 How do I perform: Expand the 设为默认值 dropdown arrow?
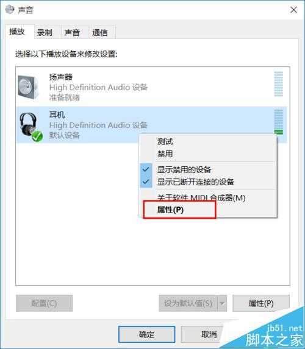[222, 303]
